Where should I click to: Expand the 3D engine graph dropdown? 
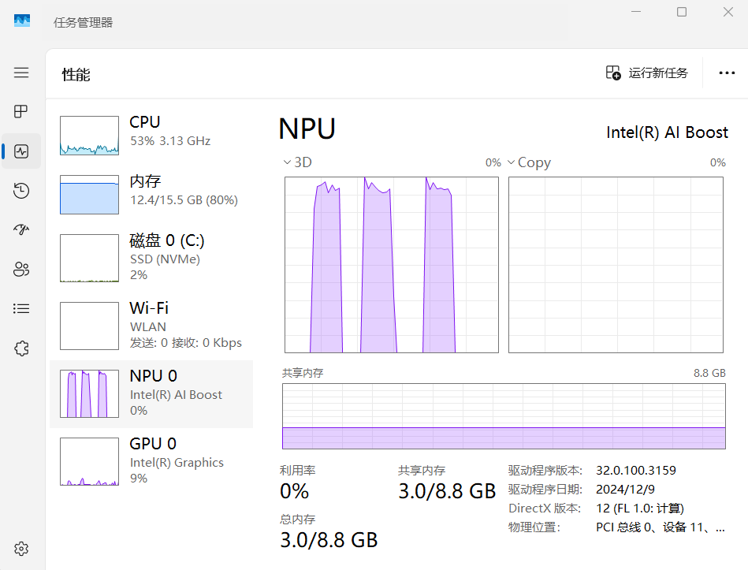click(297, 162)
